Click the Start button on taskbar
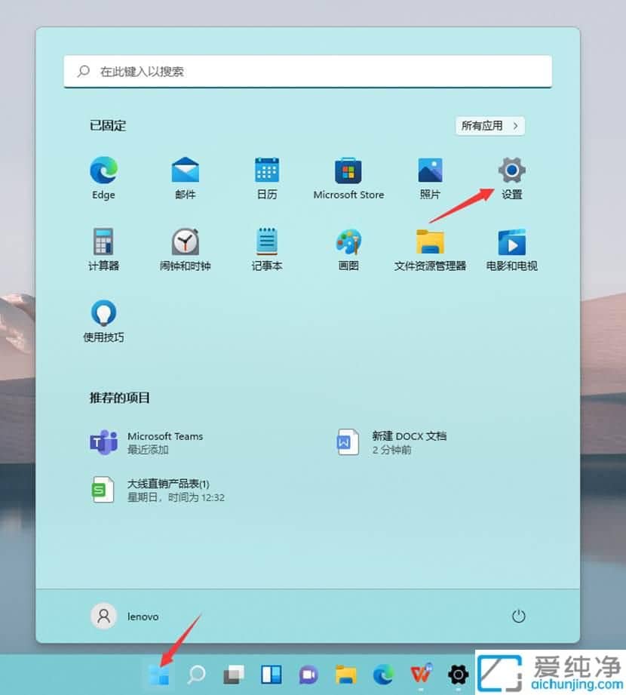The height and width of the screenshot is (695, 626). click(158, 675)
